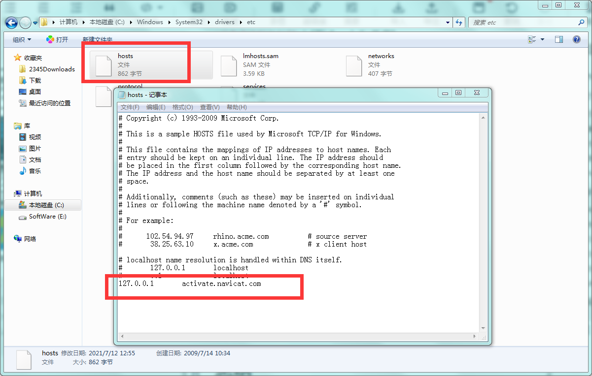Image resolution: width=592 pixels, height=376 pixels.
Task: Go forward with Explorer's forward arrow
Action: tap(25, 23)
